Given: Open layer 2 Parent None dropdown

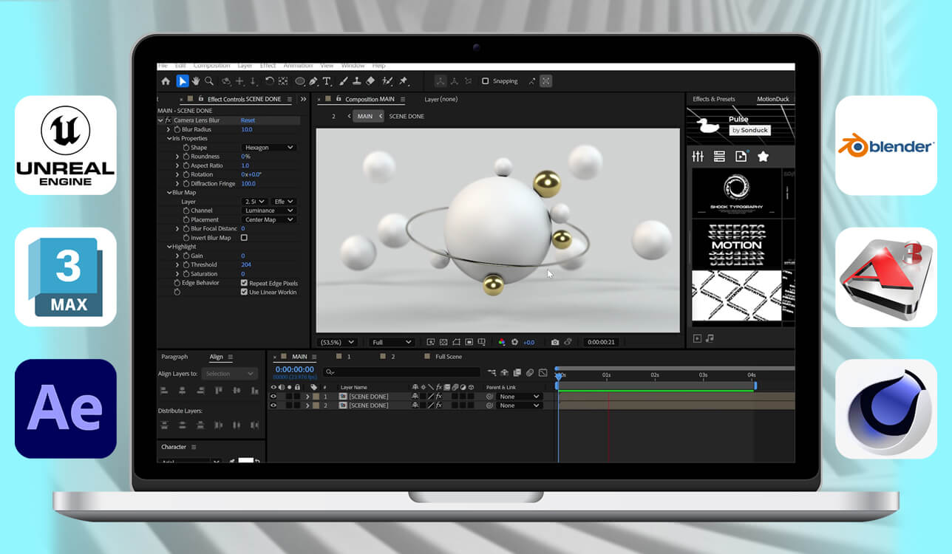Looking at the screenshot, I should click(520, 406).
